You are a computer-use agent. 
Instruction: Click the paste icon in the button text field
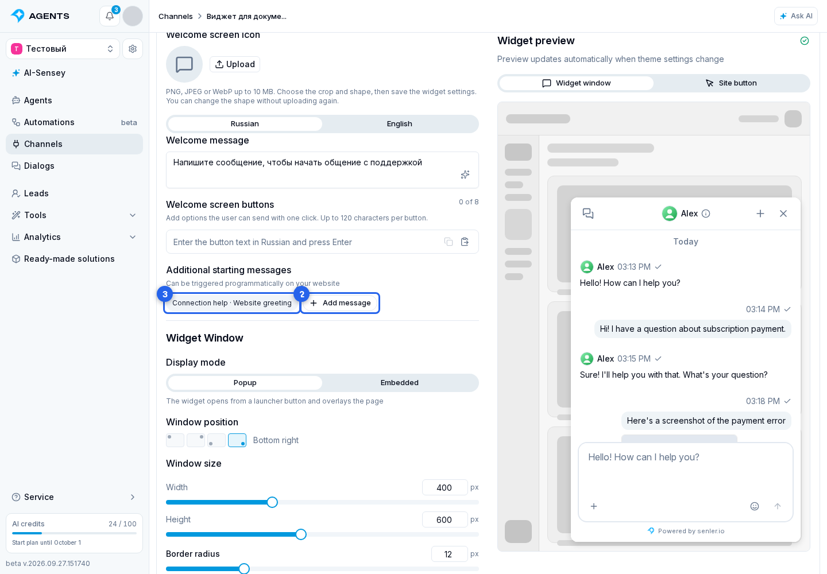tap(465, 242)
